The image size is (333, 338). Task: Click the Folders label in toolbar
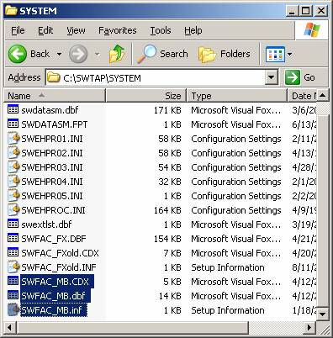pyautogui.click(x=235, y=54)
